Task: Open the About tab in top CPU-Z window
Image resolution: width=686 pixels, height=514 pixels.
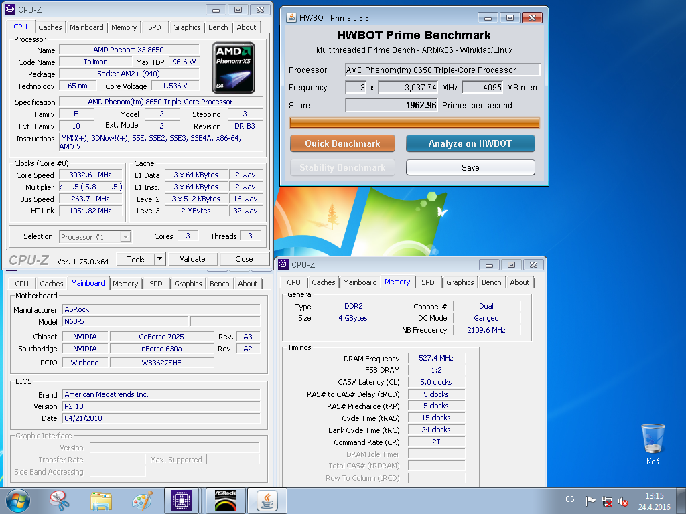Action: [247, 27]
